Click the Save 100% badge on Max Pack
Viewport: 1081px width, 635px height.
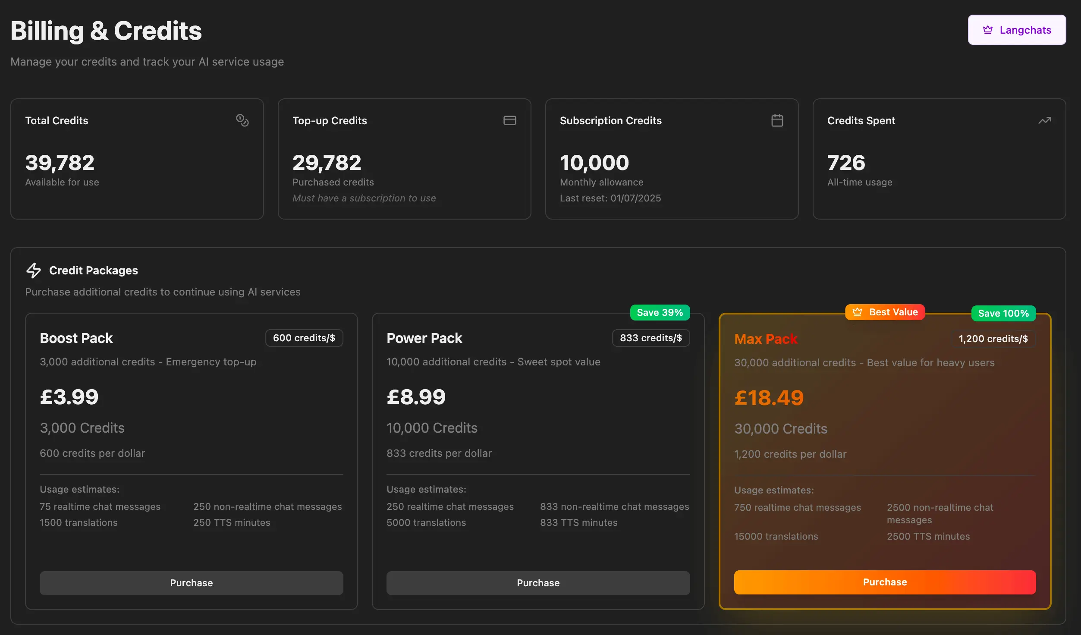coord(1003,313)
